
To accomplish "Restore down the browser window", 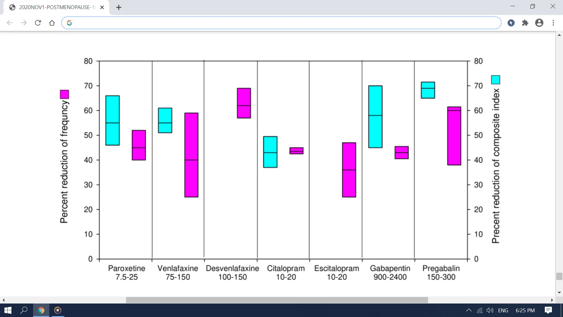I will click(533, 6).
